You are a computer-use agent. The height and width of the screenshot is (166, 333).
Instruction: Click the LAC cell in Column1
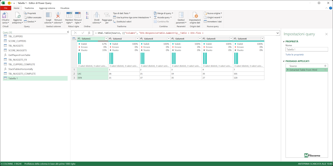click(x=92, y=74)
